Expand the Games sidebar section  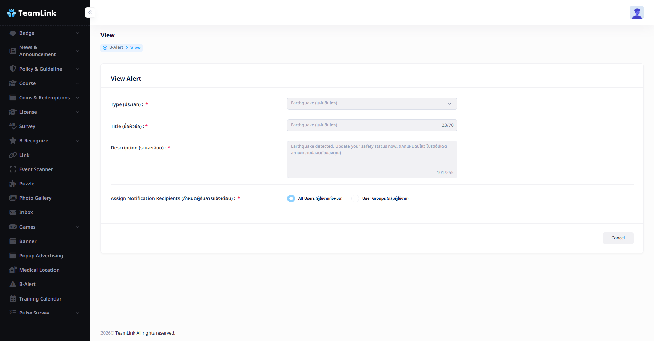click(x=77, y=227)
